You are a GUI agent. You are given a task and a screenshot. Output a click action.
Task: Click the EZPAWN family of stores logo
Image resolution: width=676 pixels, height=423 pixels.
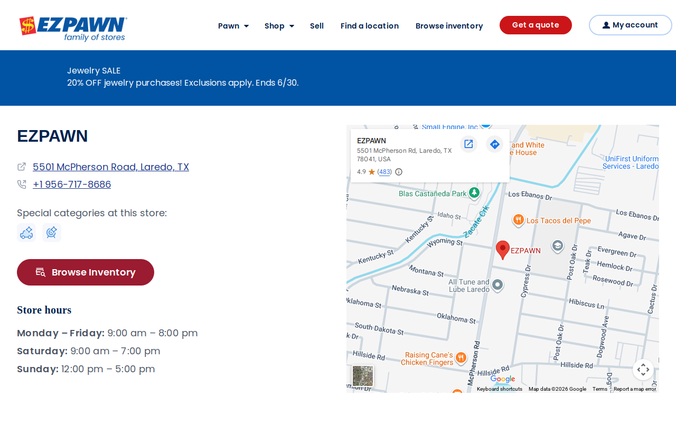click(x=73, y=29)
